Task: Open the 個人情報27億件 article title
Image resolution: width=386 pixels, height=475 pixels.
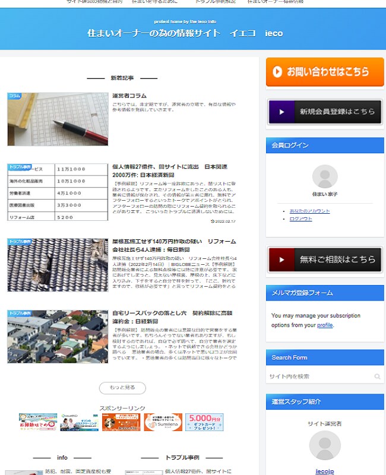Action: (170, 171)
